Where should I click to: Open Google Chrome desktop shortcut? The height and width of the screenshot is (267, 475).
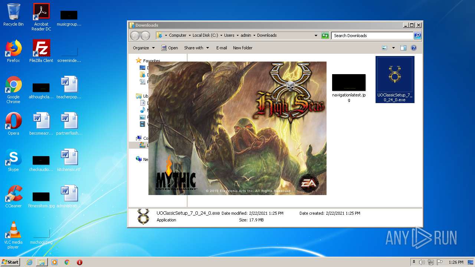tap(13, 90)
